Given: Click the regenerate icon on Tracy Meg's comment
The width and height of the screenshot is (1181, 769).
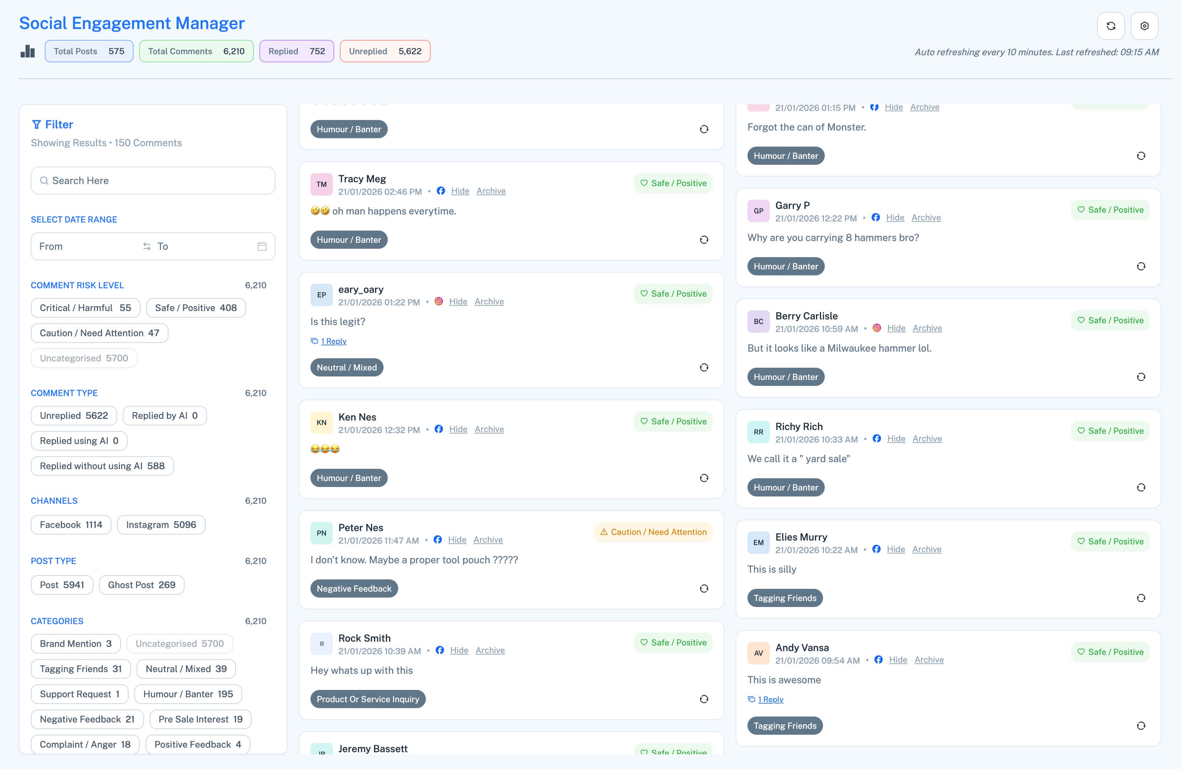Looking at the screenshot, I should (704, 240).
